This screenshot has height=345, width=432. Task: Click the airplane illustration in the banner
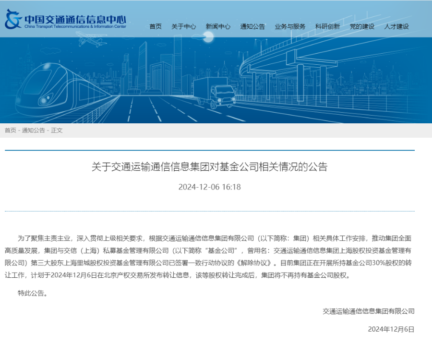[91, 39]
